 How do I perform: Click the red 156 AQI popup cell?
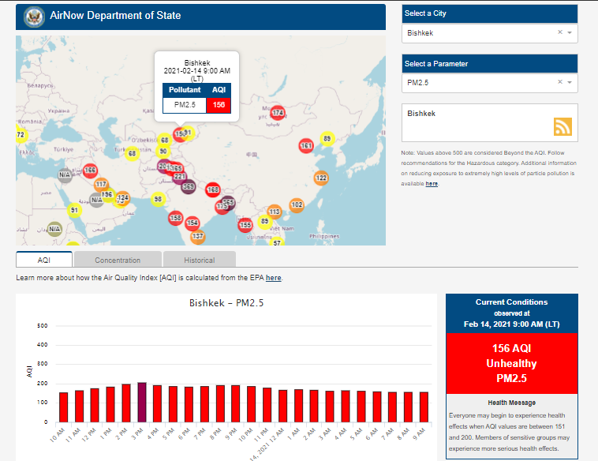(219, 105)
